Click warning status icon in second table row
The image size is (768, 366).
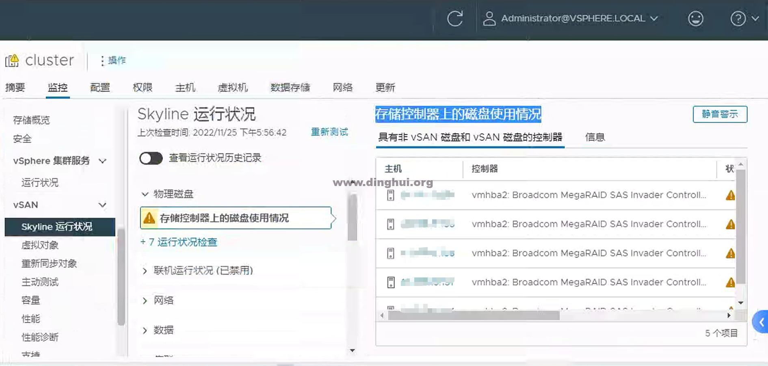pos(730,224)
